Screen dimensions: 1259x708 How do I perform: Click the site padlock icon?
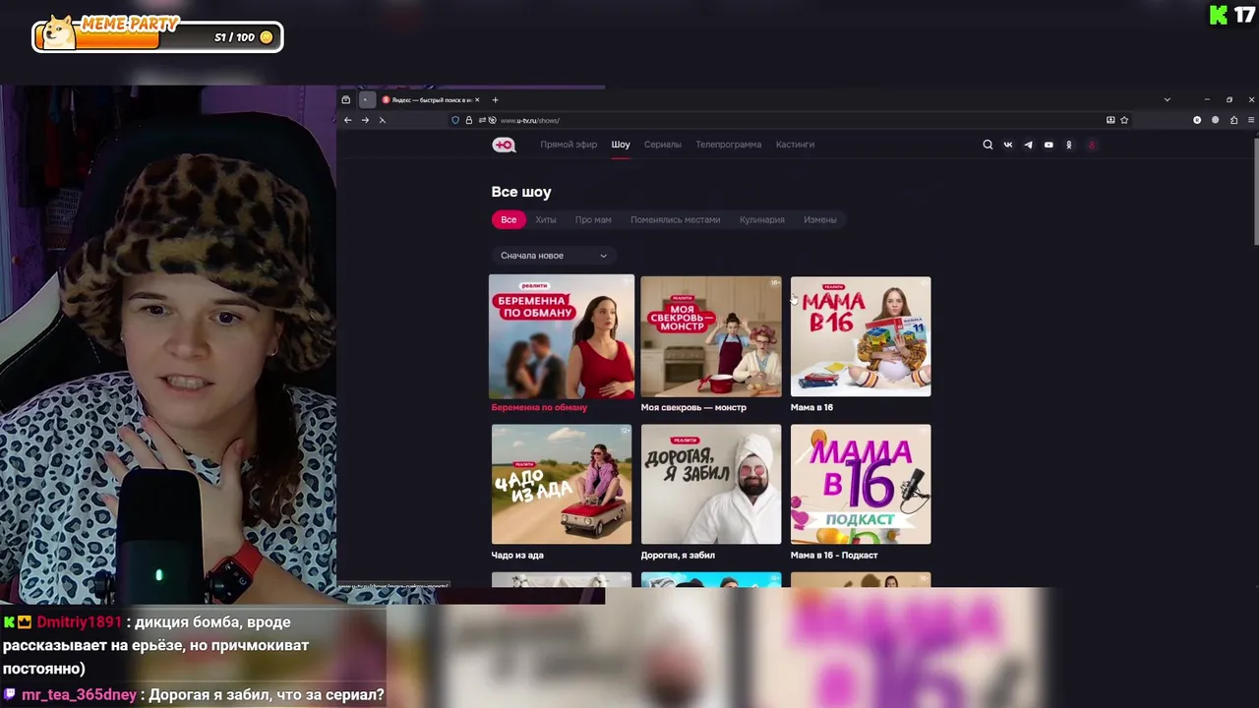(x=468, y=120)
